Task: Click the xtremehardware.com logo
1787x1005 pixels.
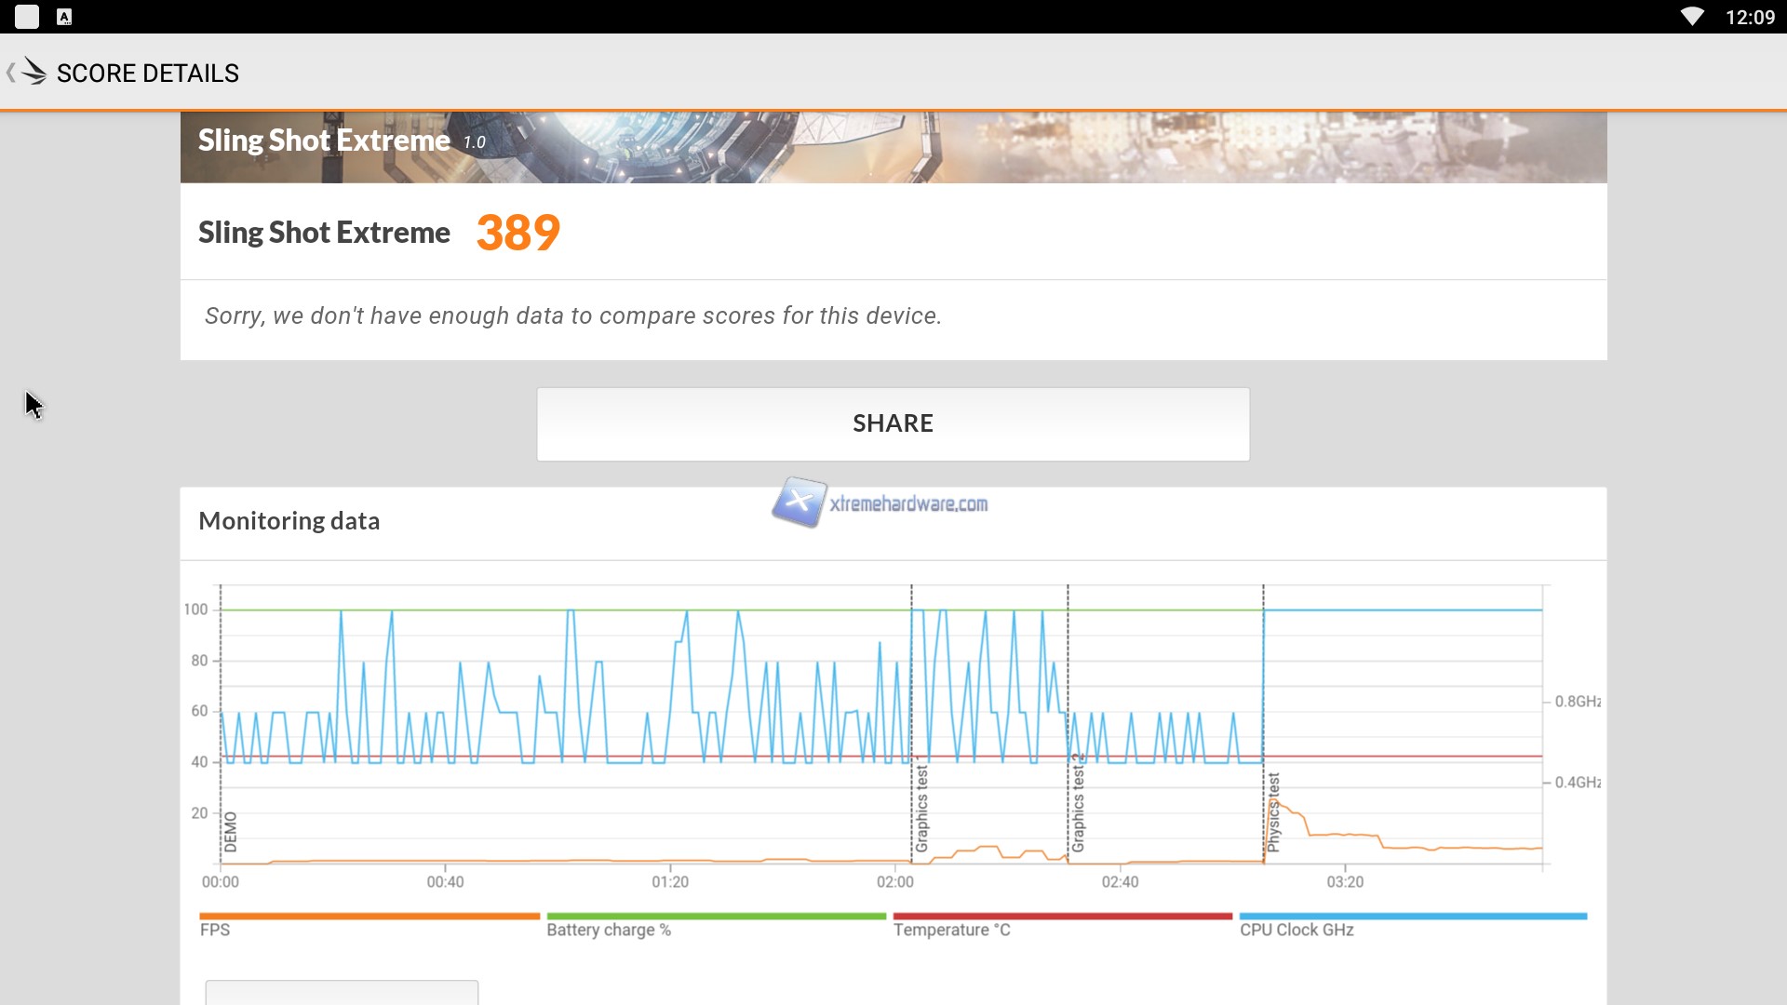Action: pyautogui.click(x=880, y=503)
